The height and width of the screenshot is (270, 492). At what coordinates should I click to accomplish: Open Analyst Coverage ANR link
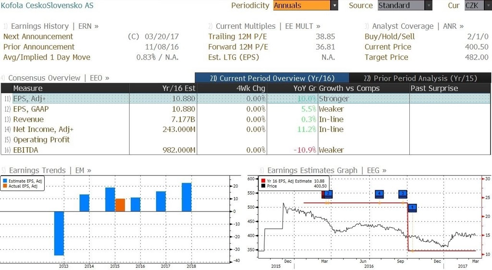(418, 26)
